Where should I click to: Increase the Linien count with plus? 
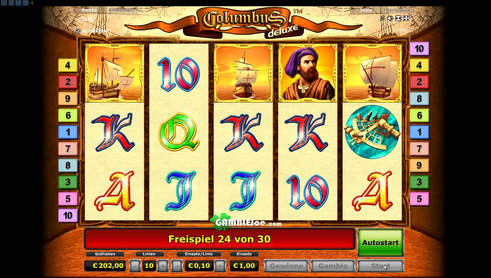coord(163,266)
